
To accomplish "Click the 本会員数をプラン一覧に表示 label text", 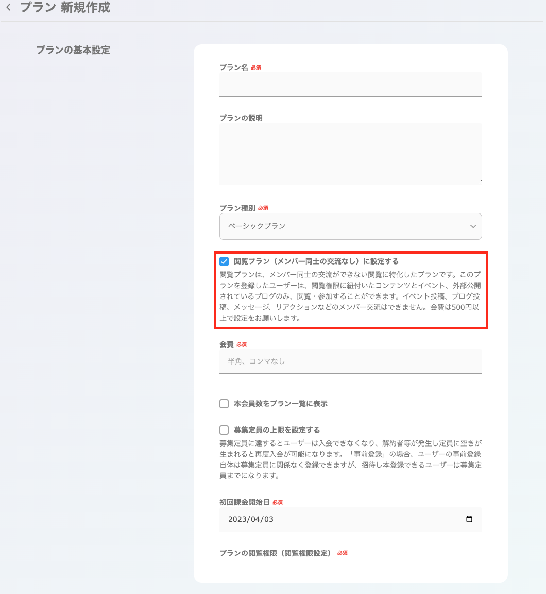I will pos(280,404).
